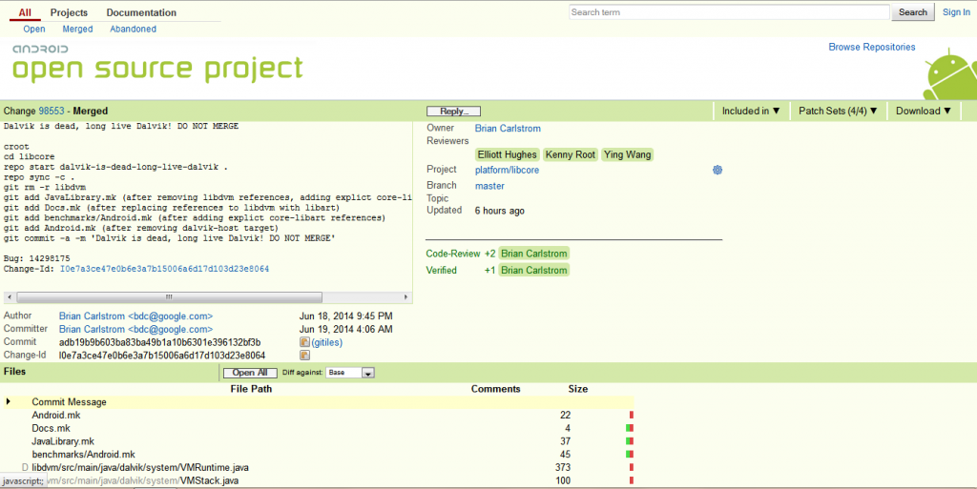The width and height of the screenshot is (977, 489).
Task: Open owner Brian Carlstrom link
Action: tap(508, 128)
